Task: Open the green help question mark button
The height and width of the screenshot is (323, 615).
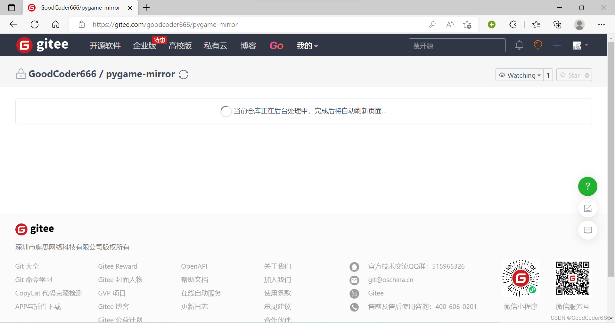Action: tap(587, 186)
